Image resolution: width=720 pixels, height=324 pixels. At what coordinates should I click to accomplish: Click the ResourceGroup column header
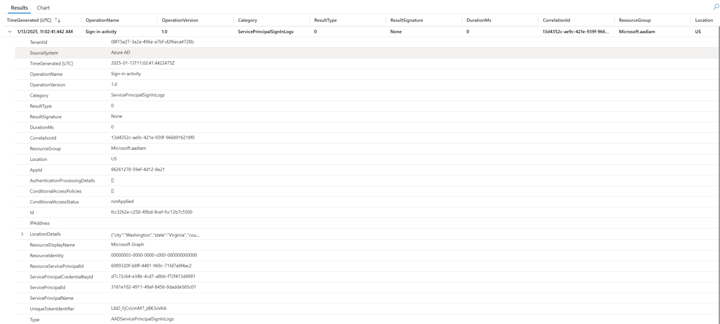pyautogui.click(x=635, y=20)
